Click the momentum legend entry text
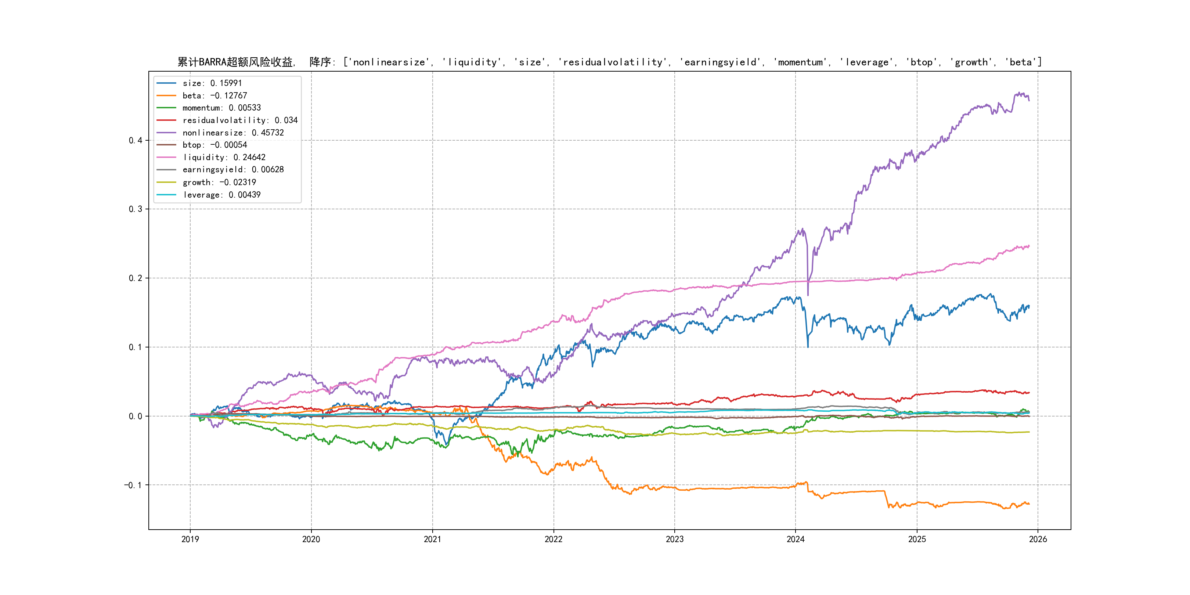 [221, 108]
